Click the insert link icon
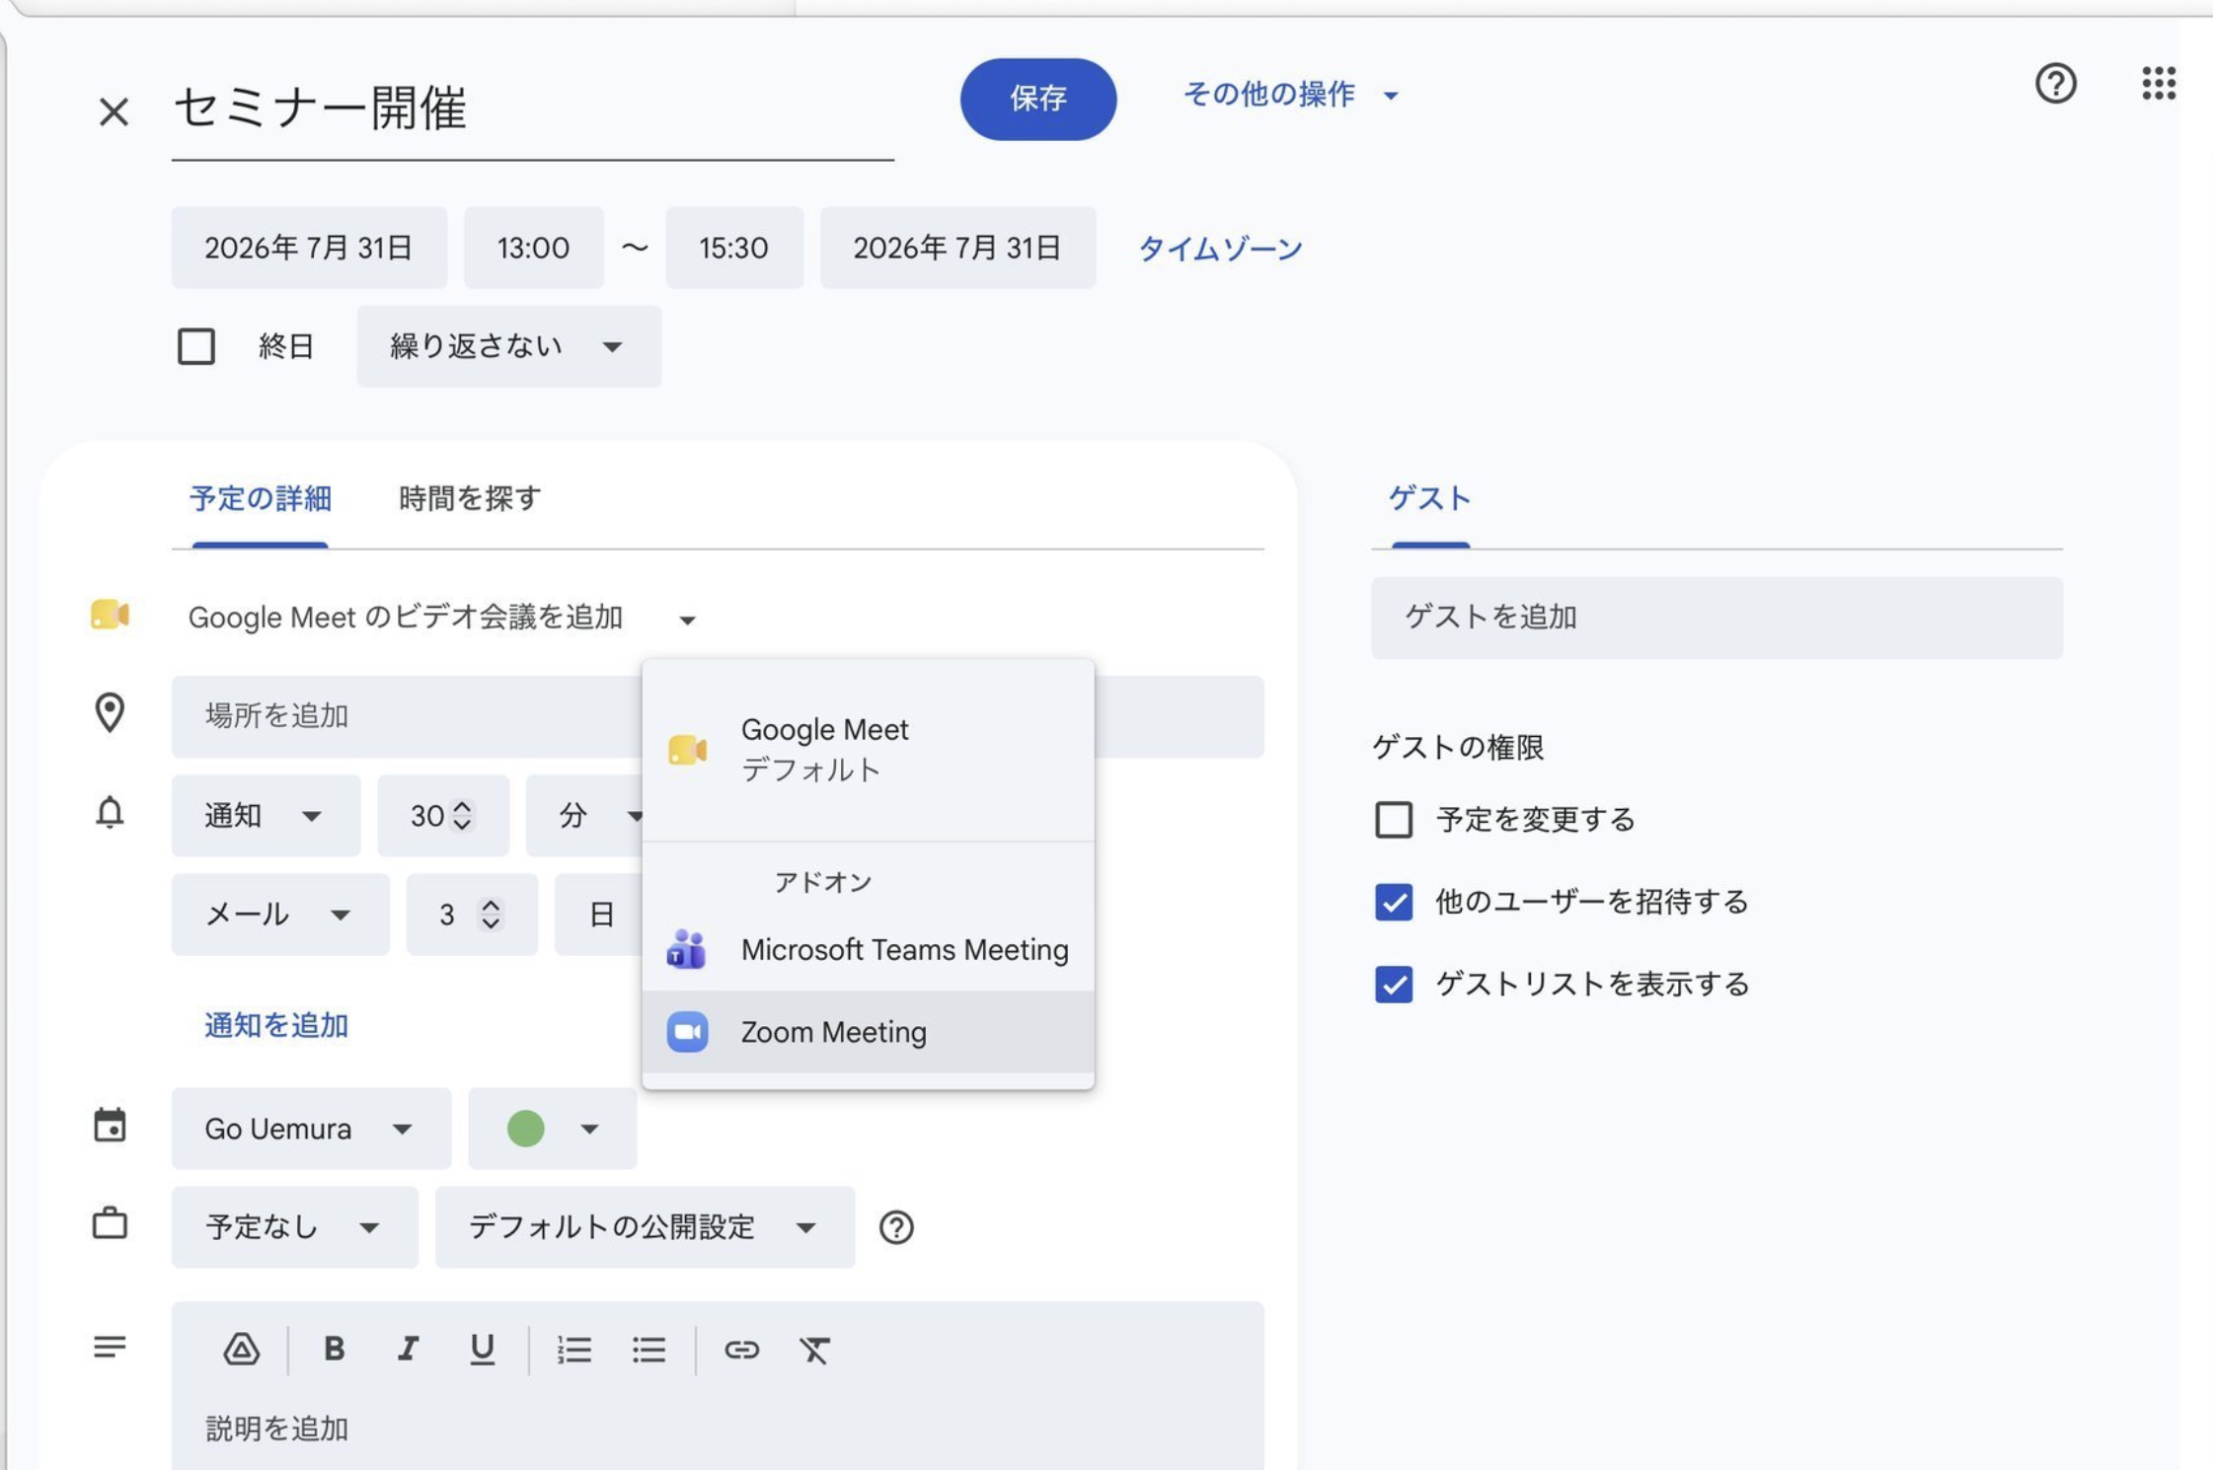The height and width of the screenshot is (1470, 2213). coord(741,1349)
